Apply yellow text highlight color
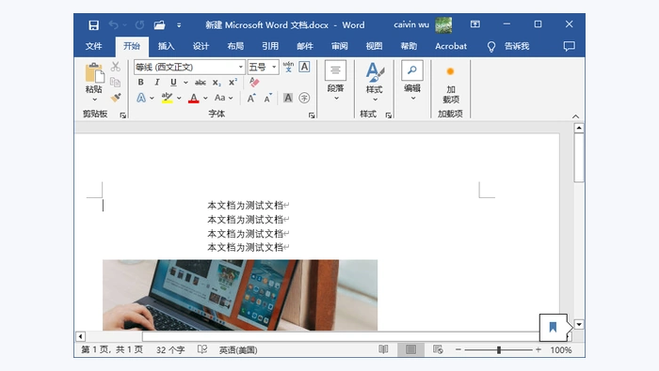This screenshot has width=659, height=371. (167, 98)
